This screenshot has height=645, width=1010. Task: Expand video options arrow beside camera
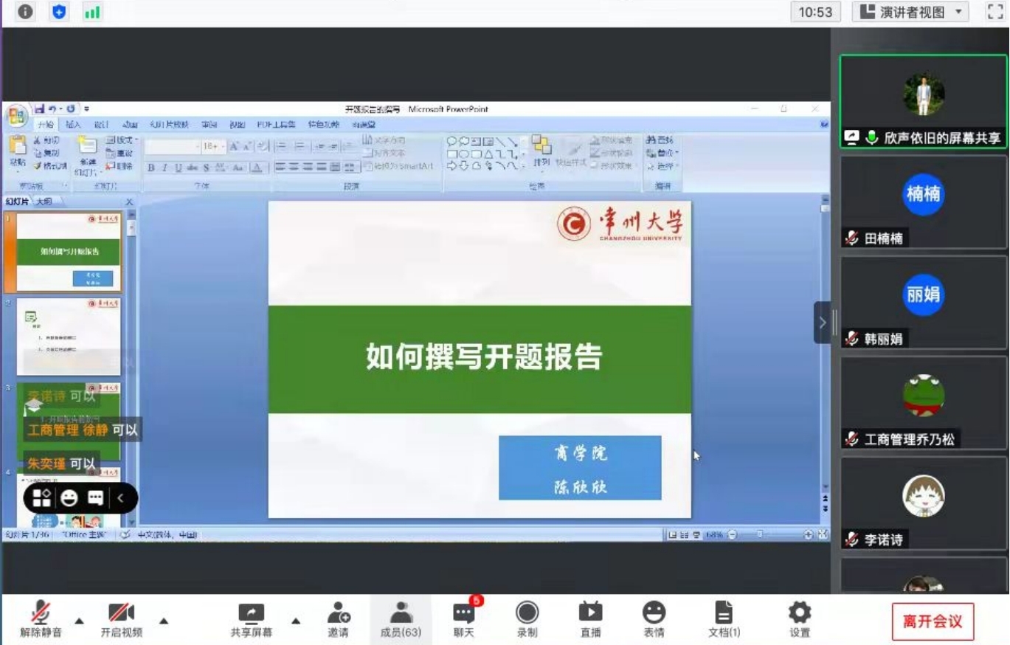point(164,621)
